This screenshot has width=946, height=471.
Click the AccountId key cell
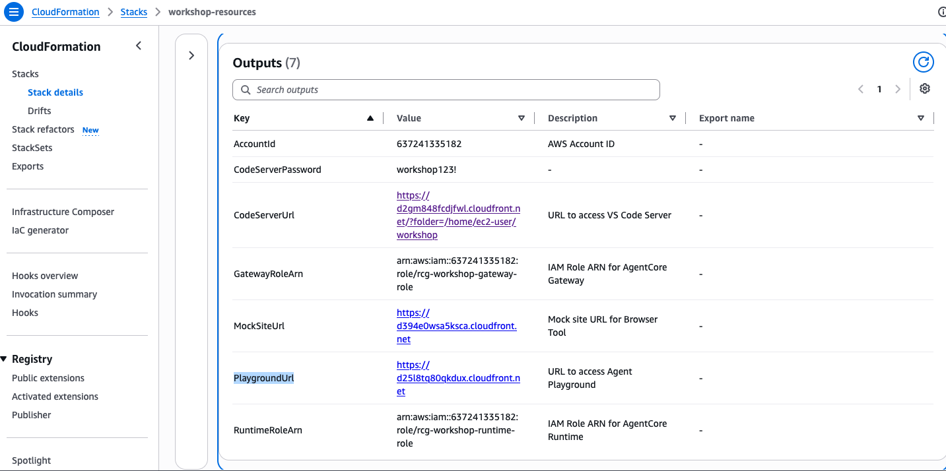254,144
